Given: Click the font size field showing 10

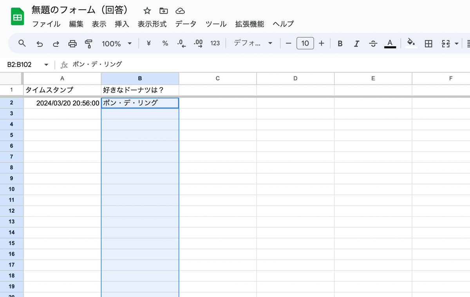Looking at the screenshot, I should 305,43.
